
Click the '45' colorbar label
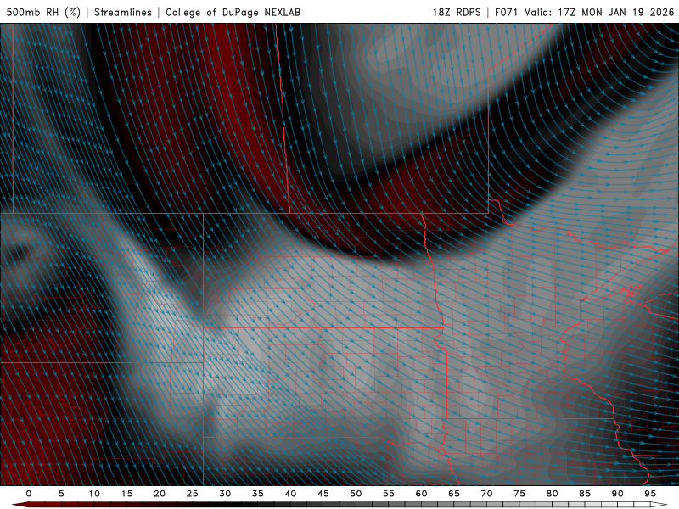(323, 494)
